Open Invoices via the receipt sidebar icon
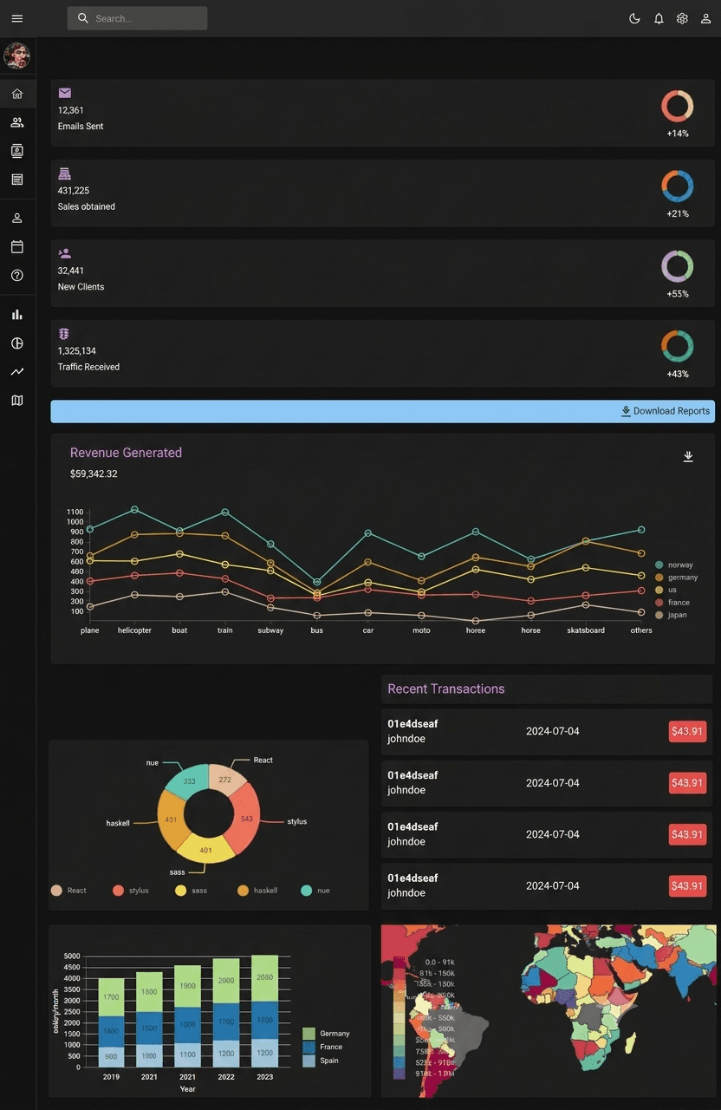 click(x=17, y=180)
